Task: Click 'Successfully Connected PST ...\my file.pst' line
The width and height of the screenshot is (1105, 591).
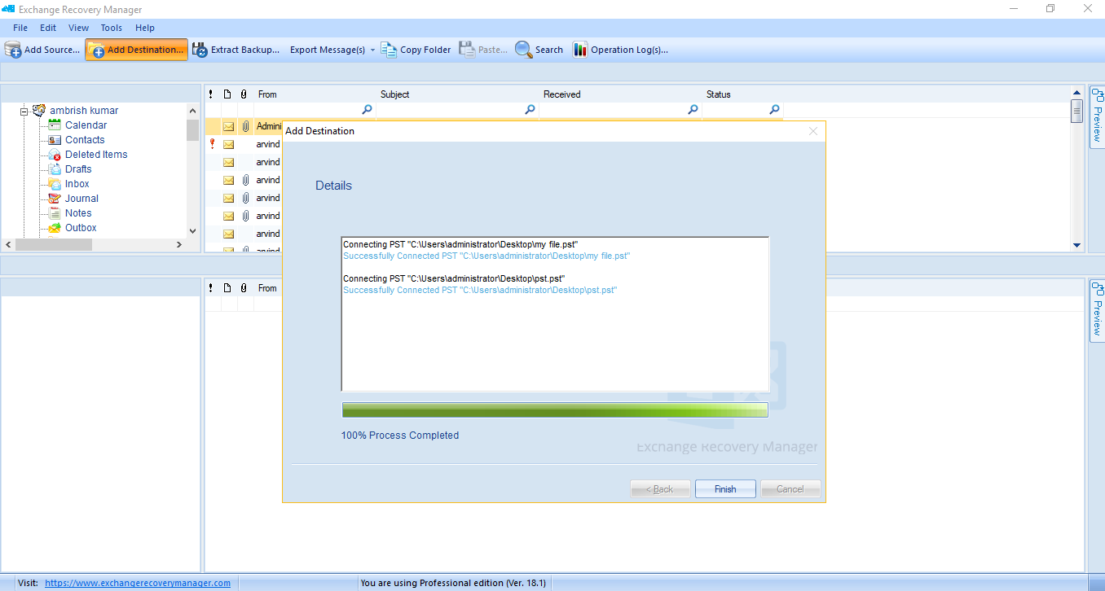Action: pyautogui.click(x=486, y=256)
